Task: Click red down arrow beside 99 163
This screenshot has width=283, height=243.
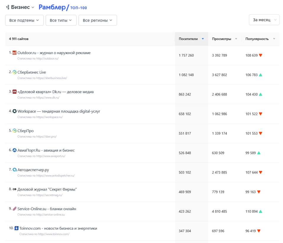Action: (259, 192)
